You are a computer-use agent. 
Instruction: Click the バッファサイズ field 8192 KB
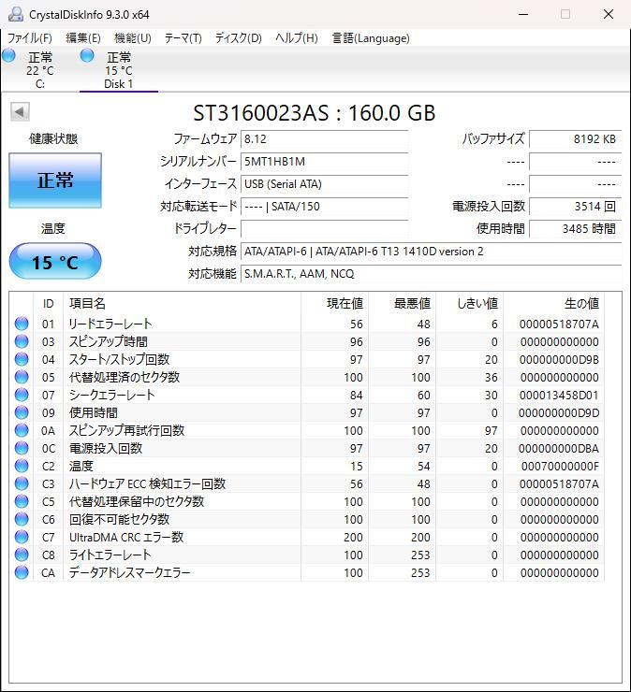coord(576,139)
